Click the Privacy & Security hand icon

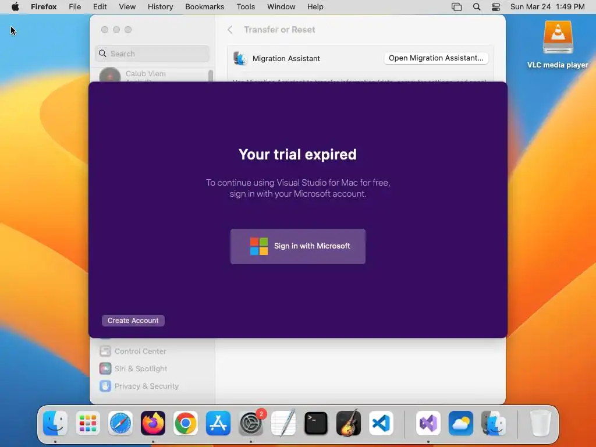coord(105,386)
